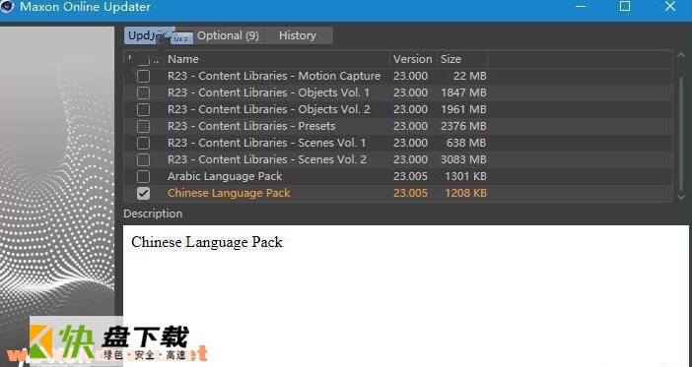This screenshot has width=692, height=367.
Task: Enable the Content Libraries Presets checkbox
Action: [x=143, y=126]
